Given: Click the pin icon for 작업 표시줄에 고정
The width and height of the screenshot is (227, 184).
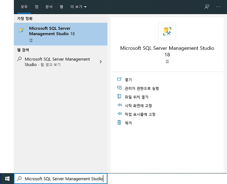Looking at the screenshot, I should point(119,114).
